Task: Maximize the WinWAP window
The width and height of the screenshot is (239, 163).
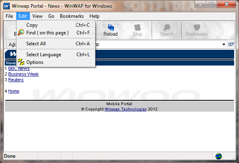Action: point(212,4)
